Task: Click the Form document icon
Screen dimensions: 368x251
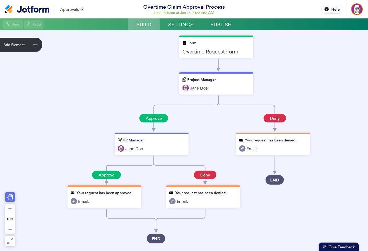Action: pyautogui.click(x=184, y=43)
